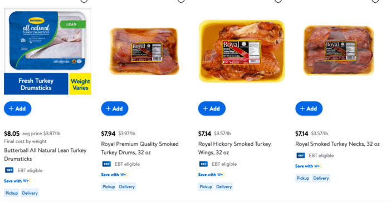Open Royal Smoked Turkey Necks, 32 oz link
This screenshot has height=202, width=391.
tap(338, 144)
